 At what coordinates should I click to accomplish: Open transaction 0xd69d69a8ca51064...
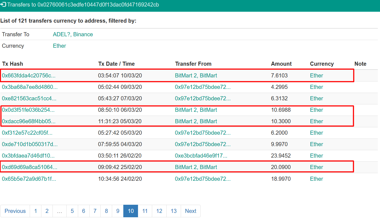pos(29,167)
